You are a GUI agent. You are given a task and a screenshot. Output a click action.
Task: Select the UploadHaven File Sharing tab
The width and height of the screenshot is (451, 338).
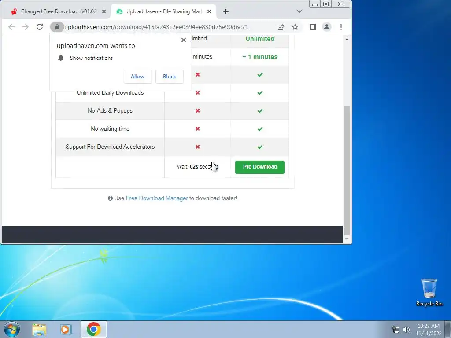click(x=163, y=11)
